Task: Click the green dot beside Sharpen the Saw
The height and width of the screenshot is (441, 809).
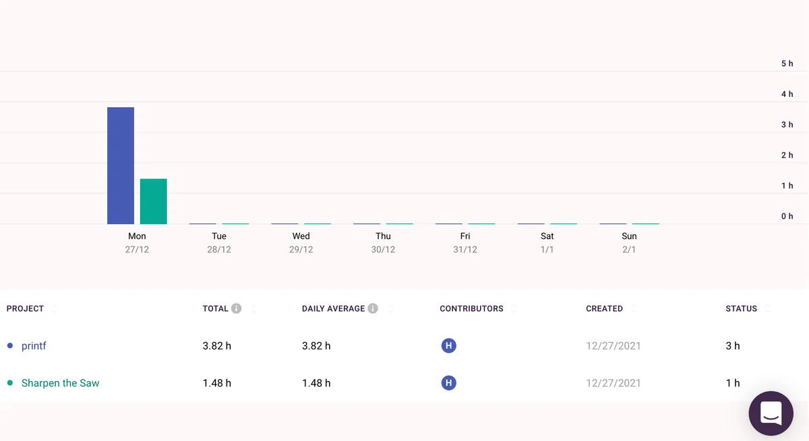Action: (10, 383)
